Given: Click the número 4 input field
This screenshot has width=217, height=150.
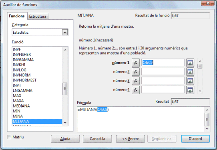Looking at the screenshot, I should (163, 89).
